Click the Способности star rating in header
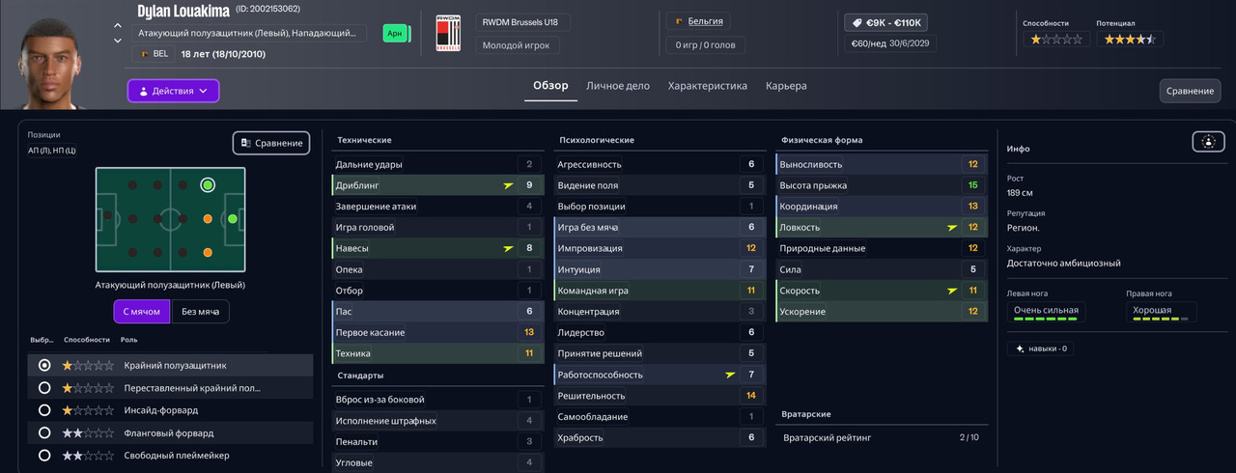The height and width of the screenshot is (473, 1236). pyautogui.click(x=1056, y=40)
